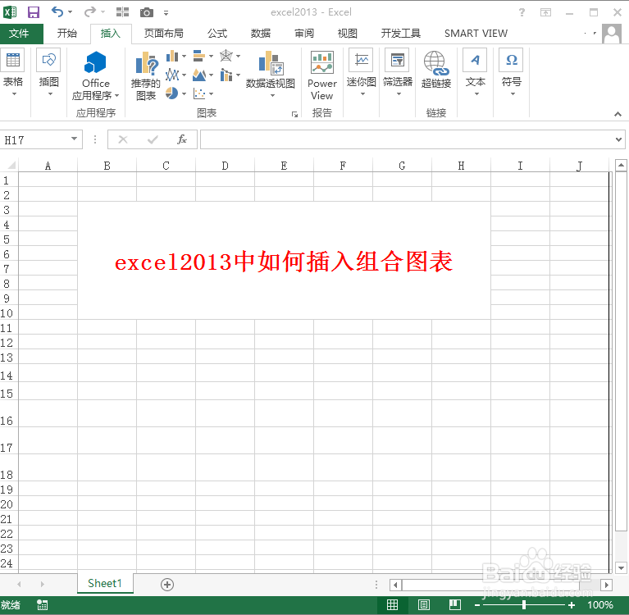
Task: Open the Charts dialog launcher
Action: click(295, 115)
